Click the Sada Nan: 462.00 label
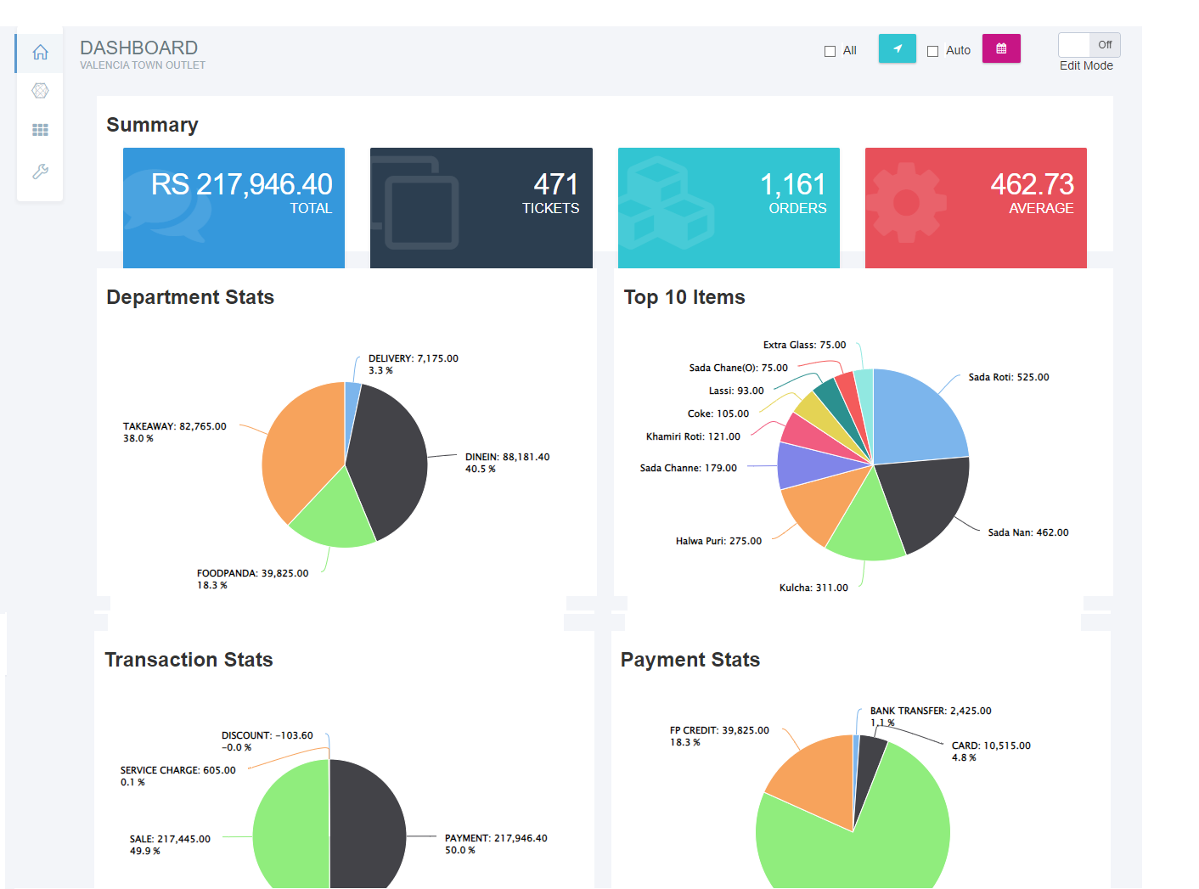Screen dimensions: 1199x889 coord(1028,532)
